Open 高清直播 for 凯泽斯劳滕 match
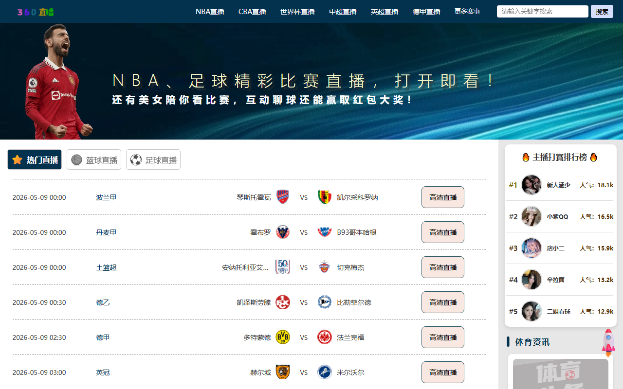Image resolution: width=623 pixels, height=389 pixels. 443,302
